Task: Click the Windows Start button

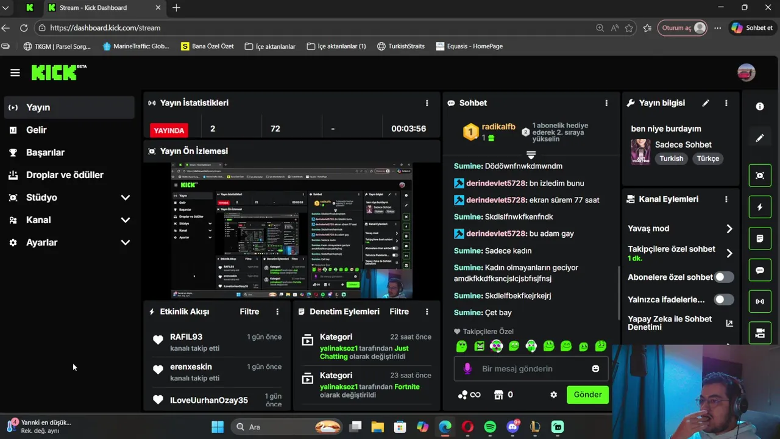Action: [x=218, y=427]
